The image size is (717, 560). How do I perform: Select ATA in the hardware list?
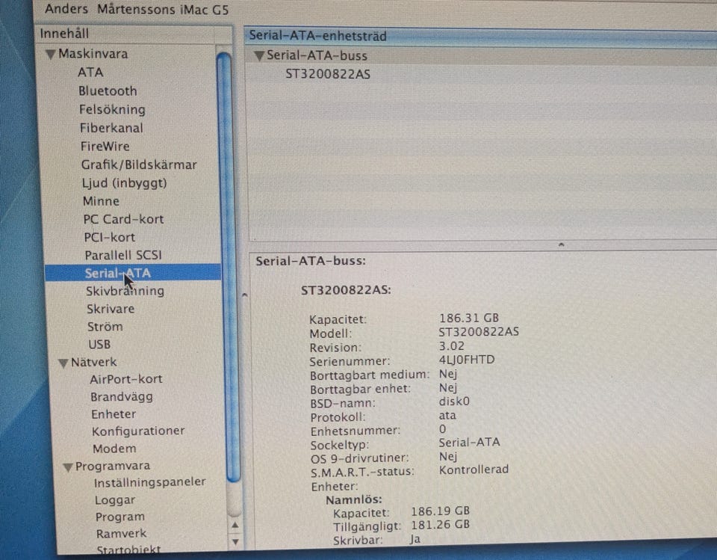[x=90, y=73]
